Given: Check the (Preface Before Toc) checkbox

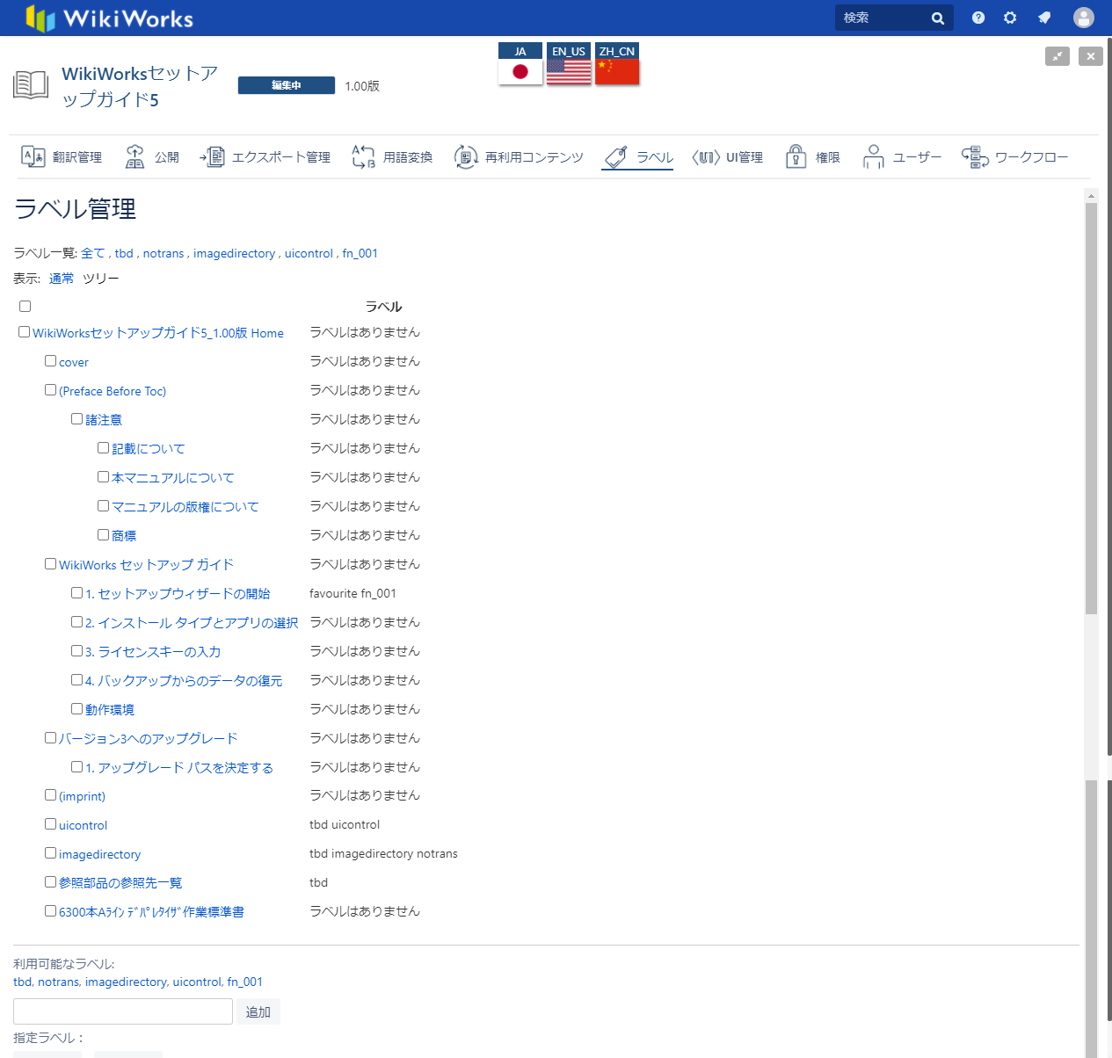Looking at the screenshot, I should pos(51,389).
